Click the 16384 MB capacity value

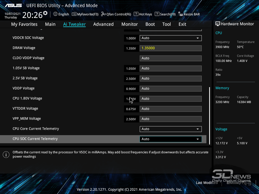point(244,102)
